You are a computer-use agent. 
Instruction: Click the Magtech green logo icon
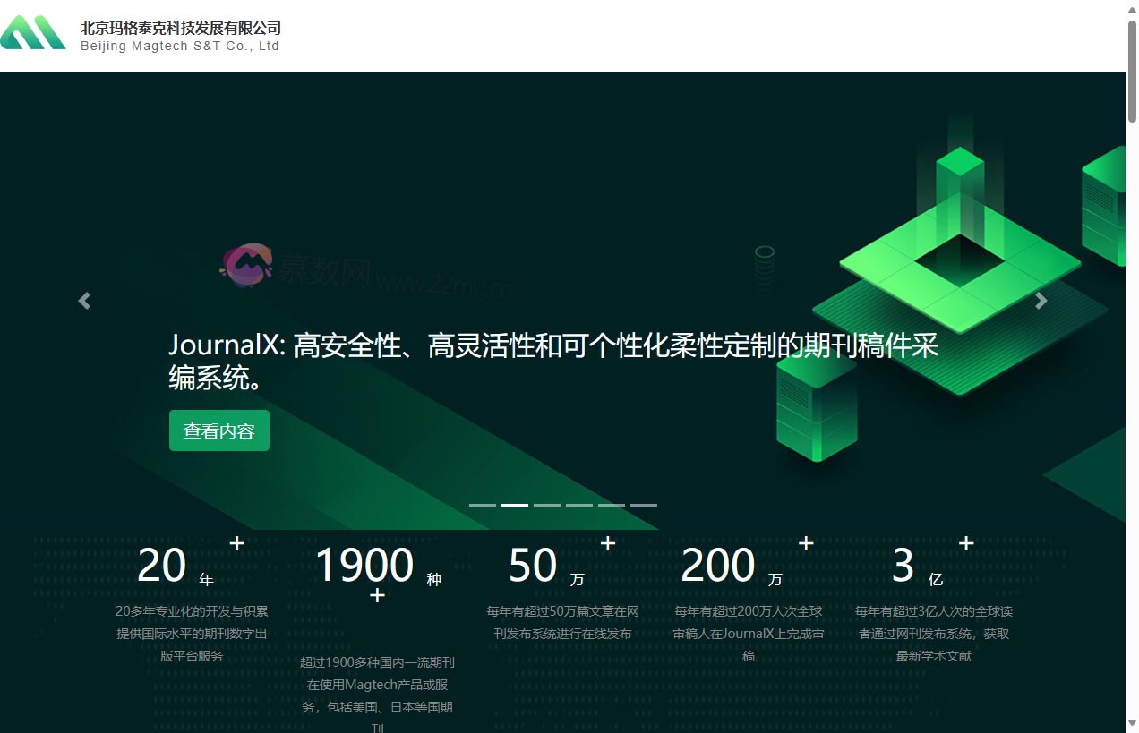[x=33, y=34]
